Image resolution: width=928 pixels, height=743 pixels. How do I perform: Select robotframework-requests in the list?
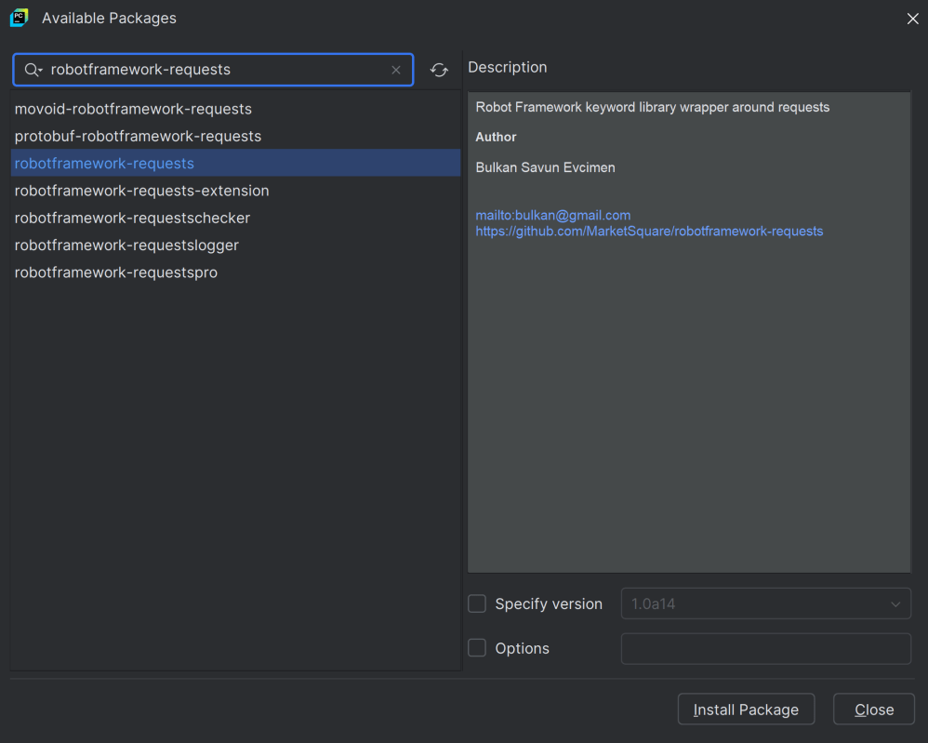[104, 163]
